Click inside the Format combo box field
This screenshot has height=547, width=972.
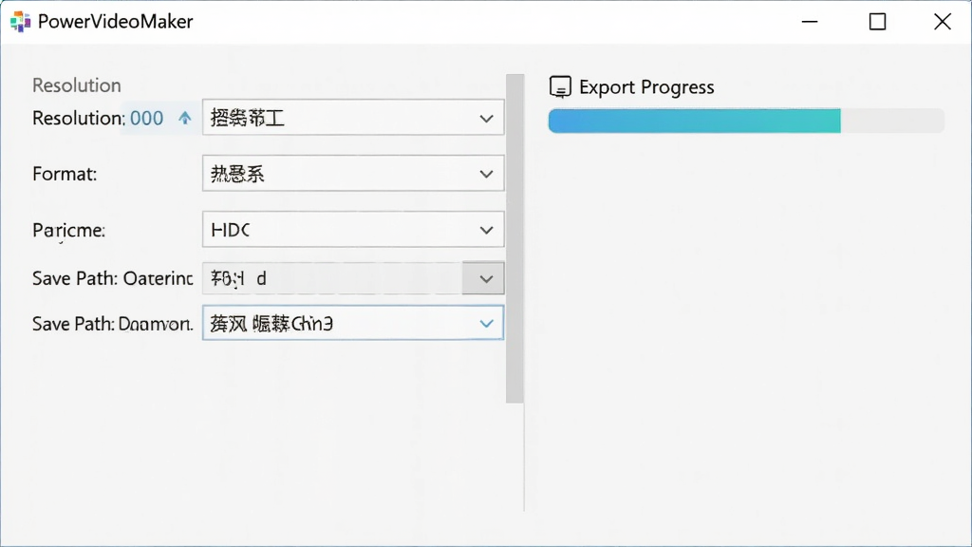(353, 173)
